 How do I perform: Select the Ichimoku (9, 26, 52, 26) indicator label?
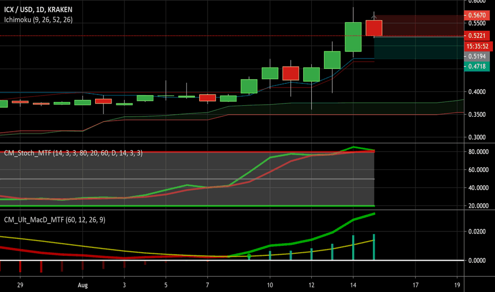pyautogui.click(x=38, y=20)
